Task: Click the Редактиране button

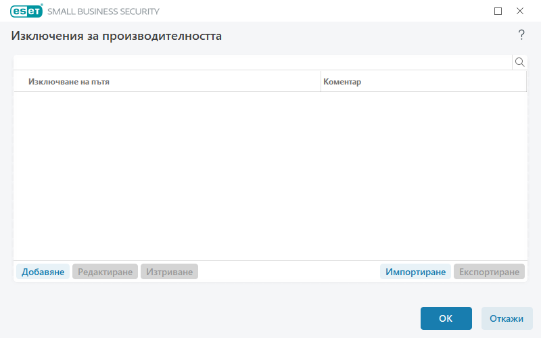Action: (105, 272)
